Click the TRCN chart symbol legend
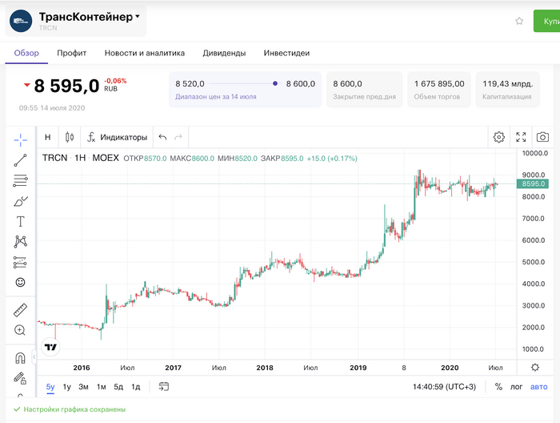560x423 pixels. click(80, 158)
